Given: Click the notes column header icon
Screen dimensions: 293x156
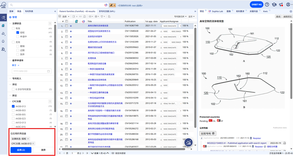Looking at the screenshot, I should pos(76,21).
